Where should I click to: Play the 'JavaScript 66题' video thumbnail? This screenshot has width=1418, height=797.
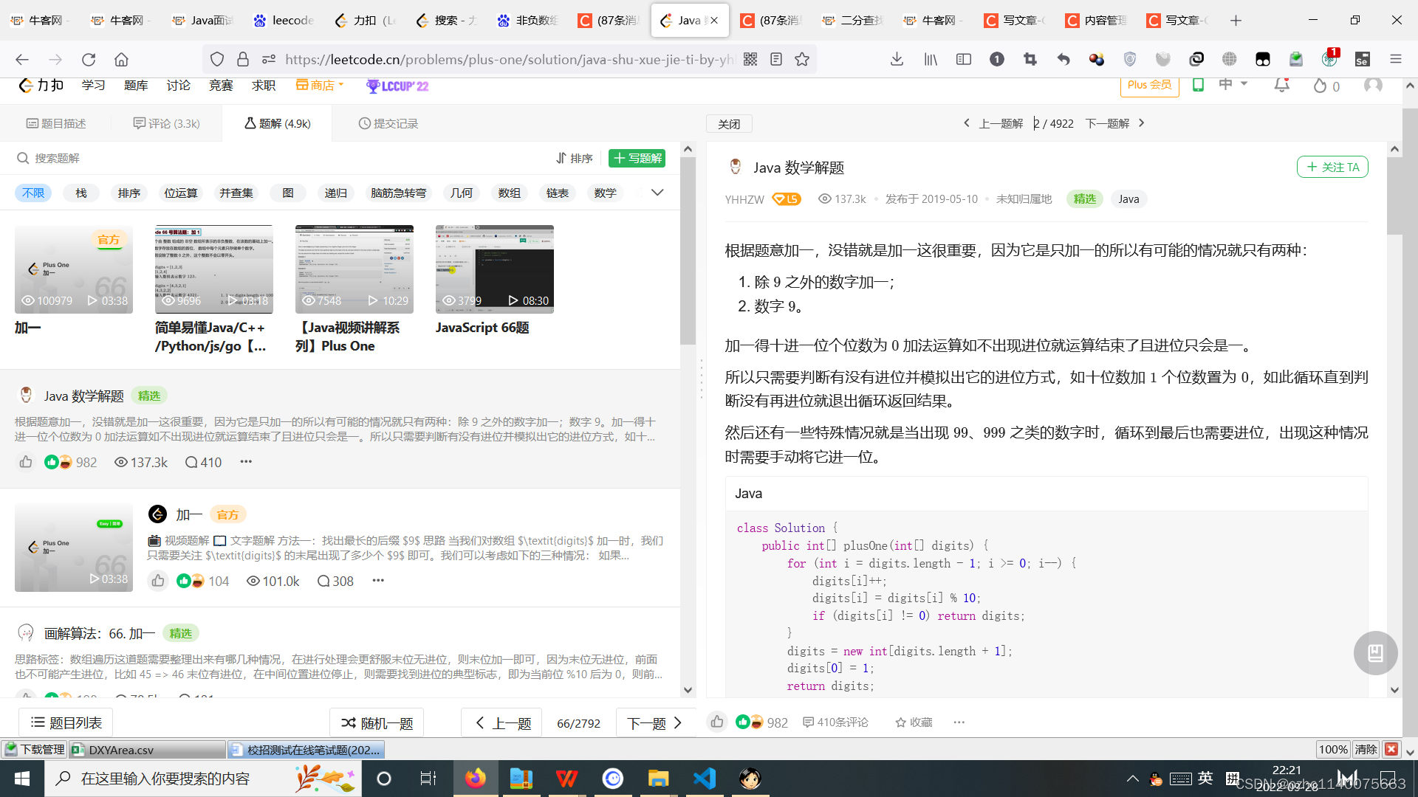(x=495, y=269)
